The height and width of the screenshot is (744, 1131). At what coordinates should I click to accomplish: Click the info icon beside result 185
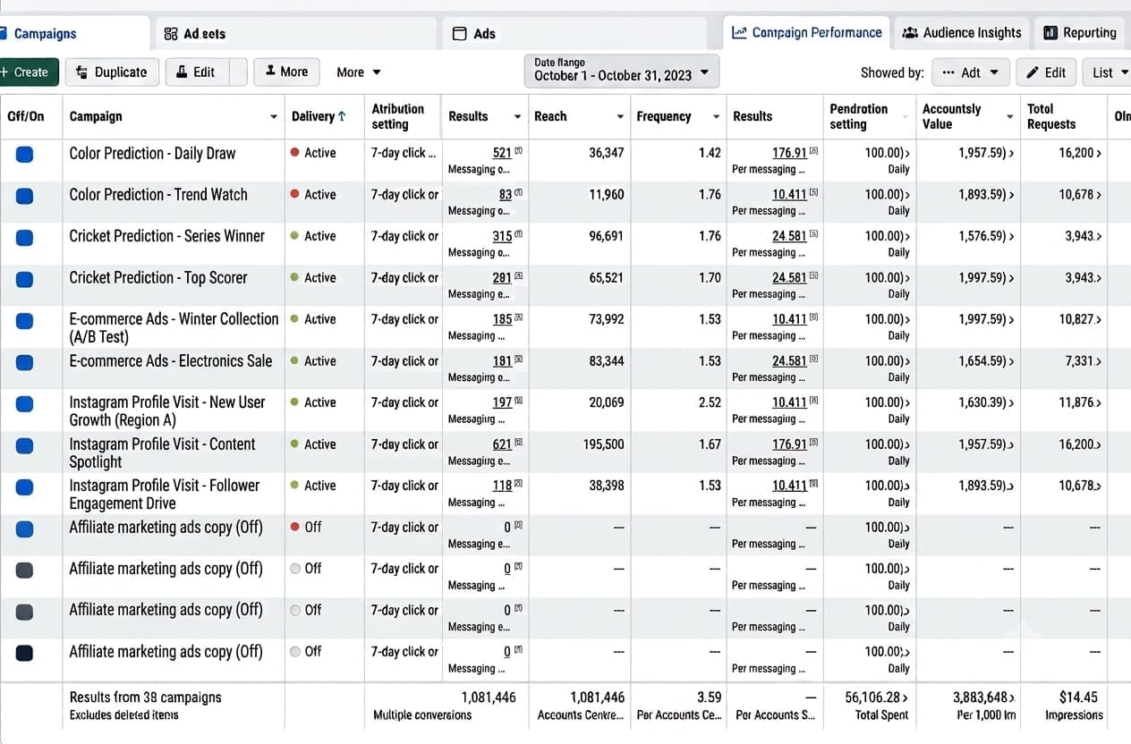click(x=519, y=317)
